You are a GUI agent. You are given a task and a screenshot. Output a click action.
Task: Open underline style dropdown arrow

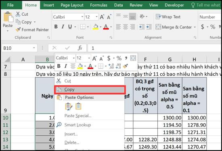tap(75, 27)
